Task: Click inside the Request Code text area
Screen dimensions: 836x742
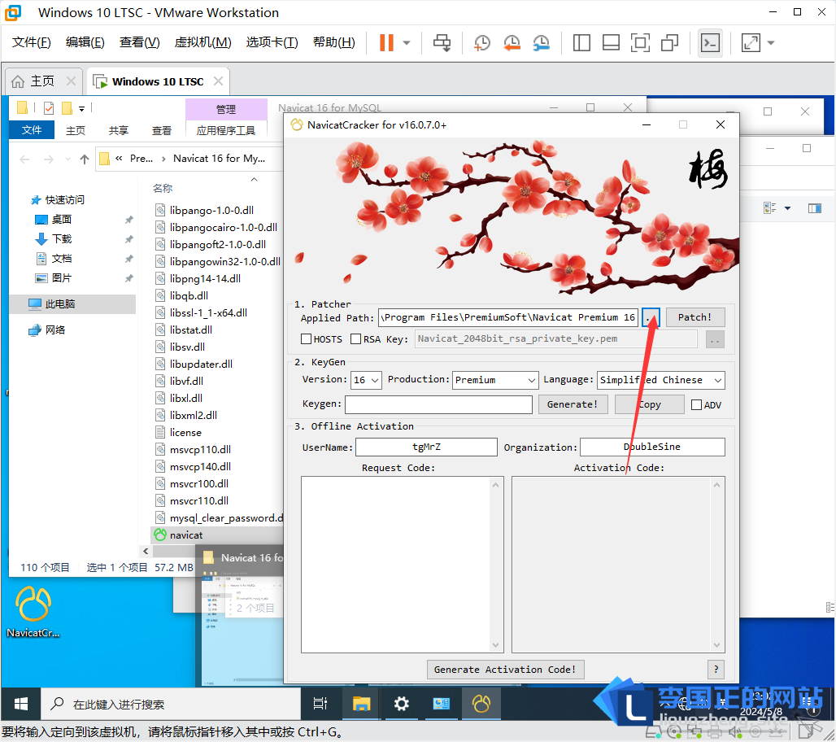Action: (x=395, y=565)
